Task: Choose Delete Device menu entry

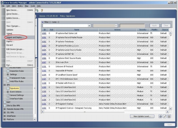Action: 13,18
